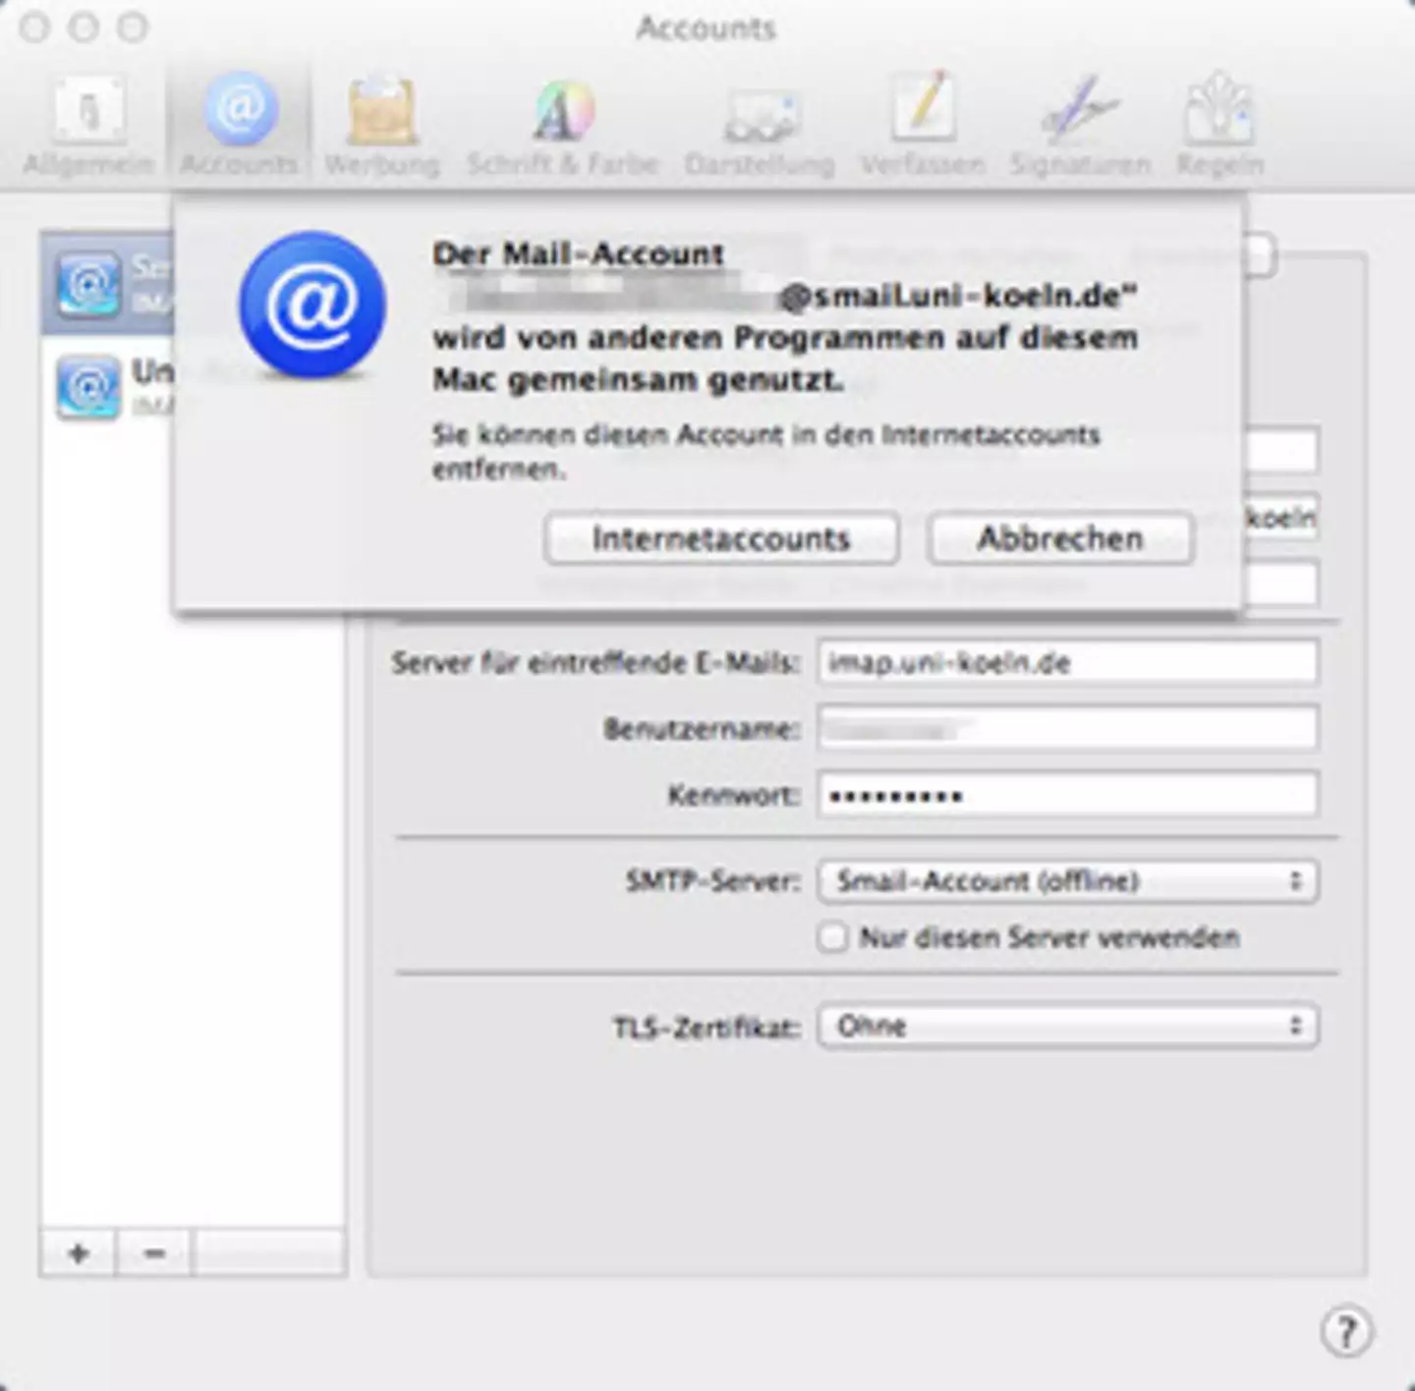Open Schrift & Farbe preferences
The height and width of the screenshot is (1391, 1415).
point(563,125)
